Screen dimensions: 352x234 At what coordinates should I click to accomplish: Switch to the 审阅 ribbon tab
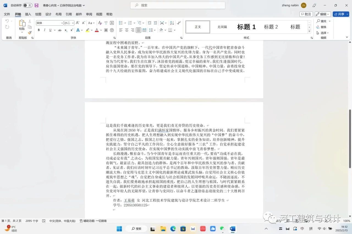pos(89,14)
